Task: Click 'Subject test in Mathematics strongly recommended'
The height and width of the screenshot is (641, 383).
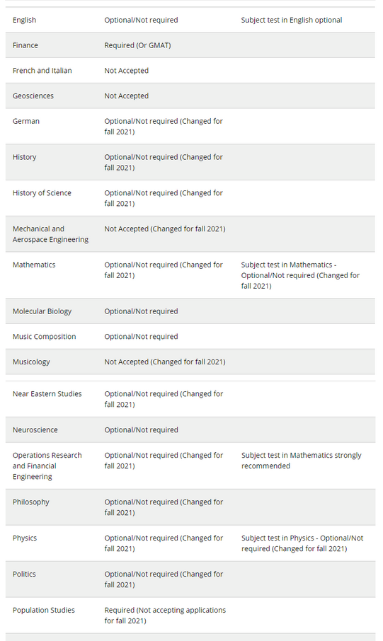Action: 301,461
